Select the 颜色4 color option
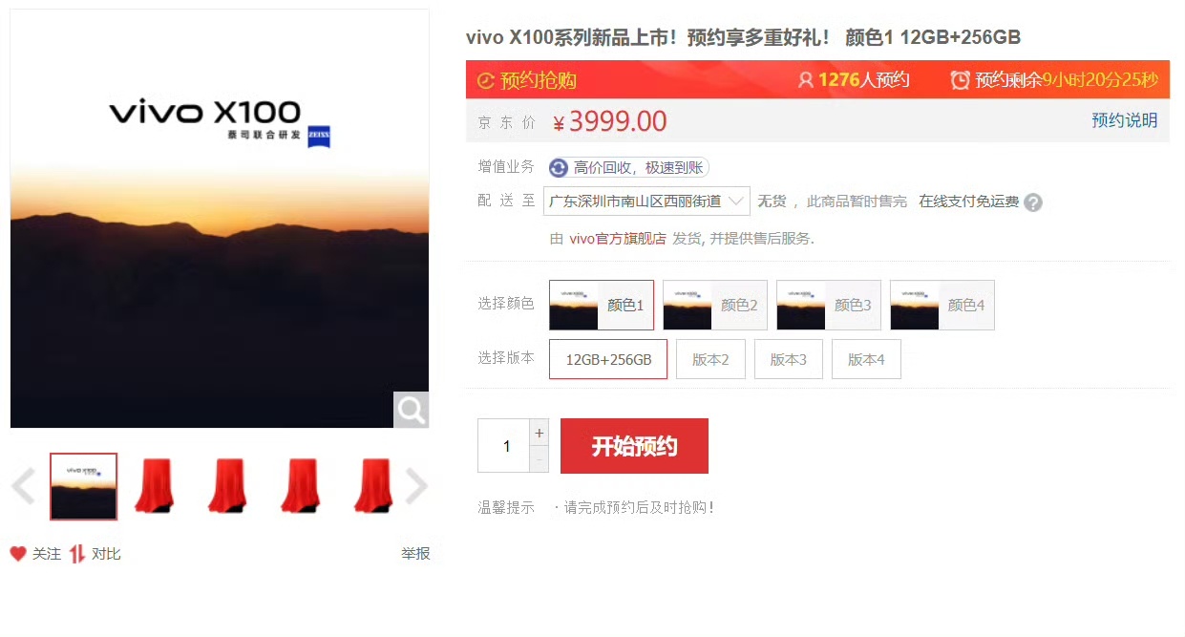Image resolution: width=1185 pixels, height=637 pixels. [x=942, y=305]
